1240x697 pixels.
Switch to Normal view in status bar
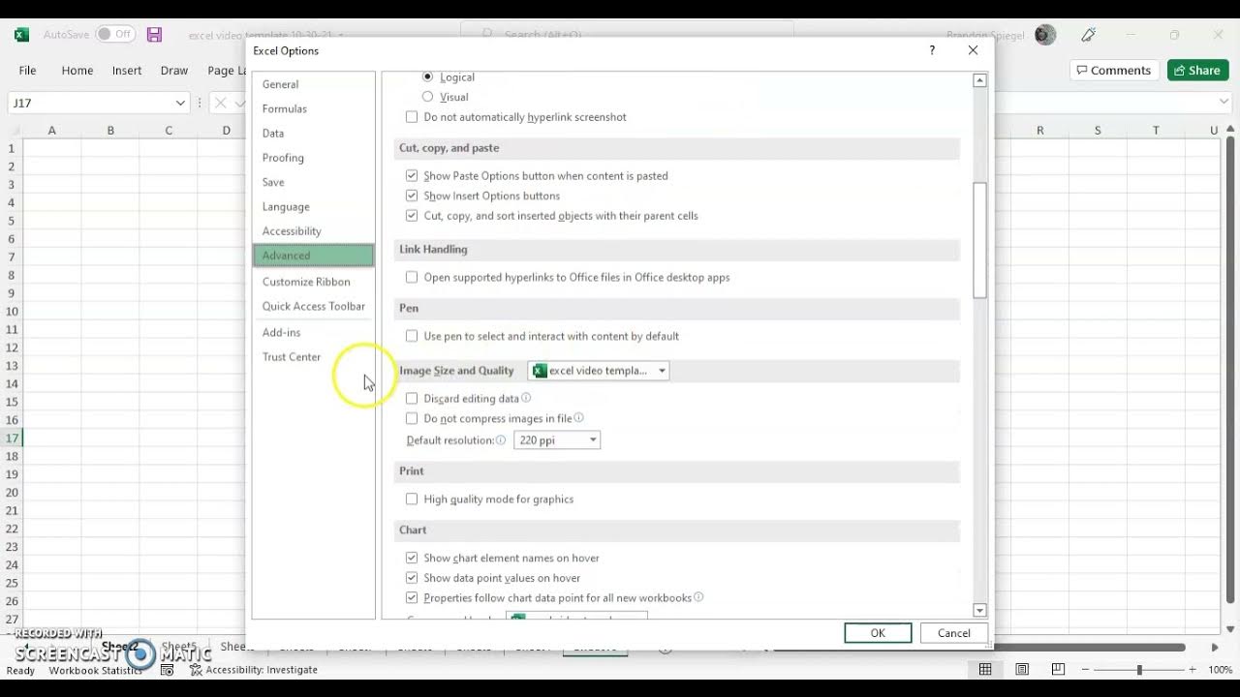click(x=985, y=670)
